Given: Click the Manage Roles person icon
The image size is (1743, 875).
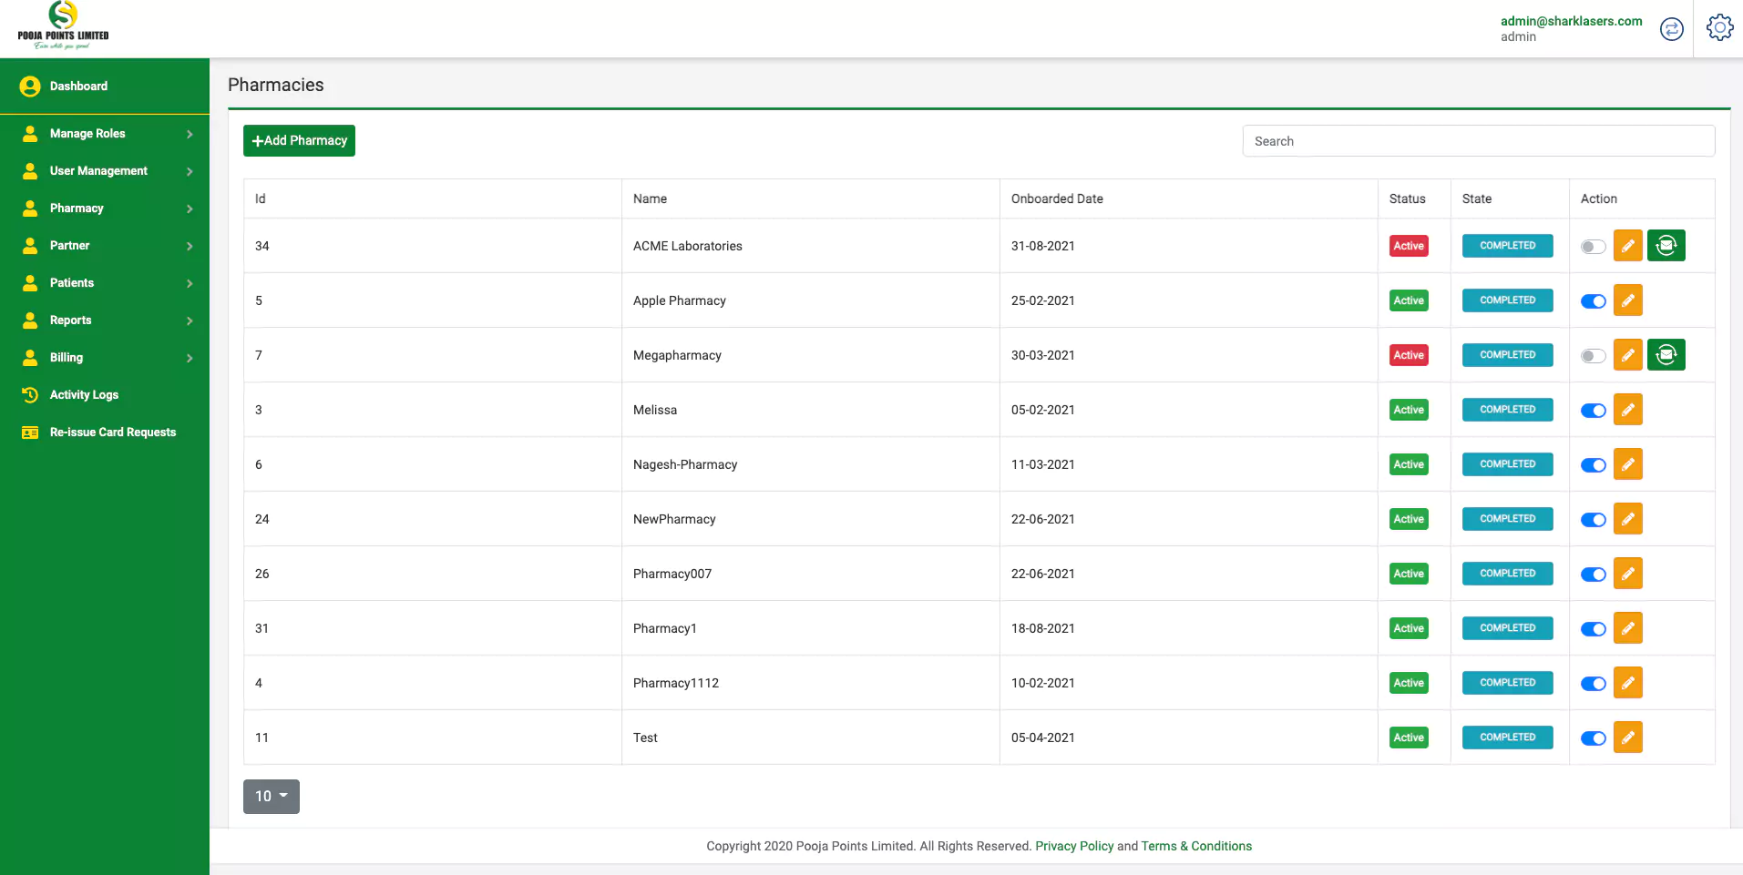Looking at the screenshot, I should point(30,134).
